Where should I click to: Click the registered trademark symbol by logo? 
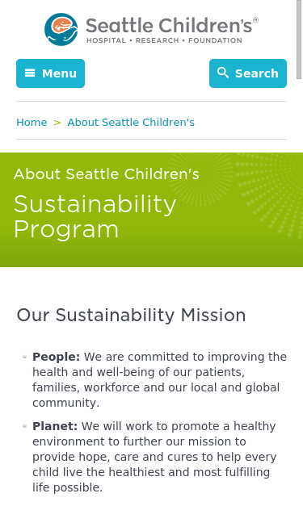(255, 20)
